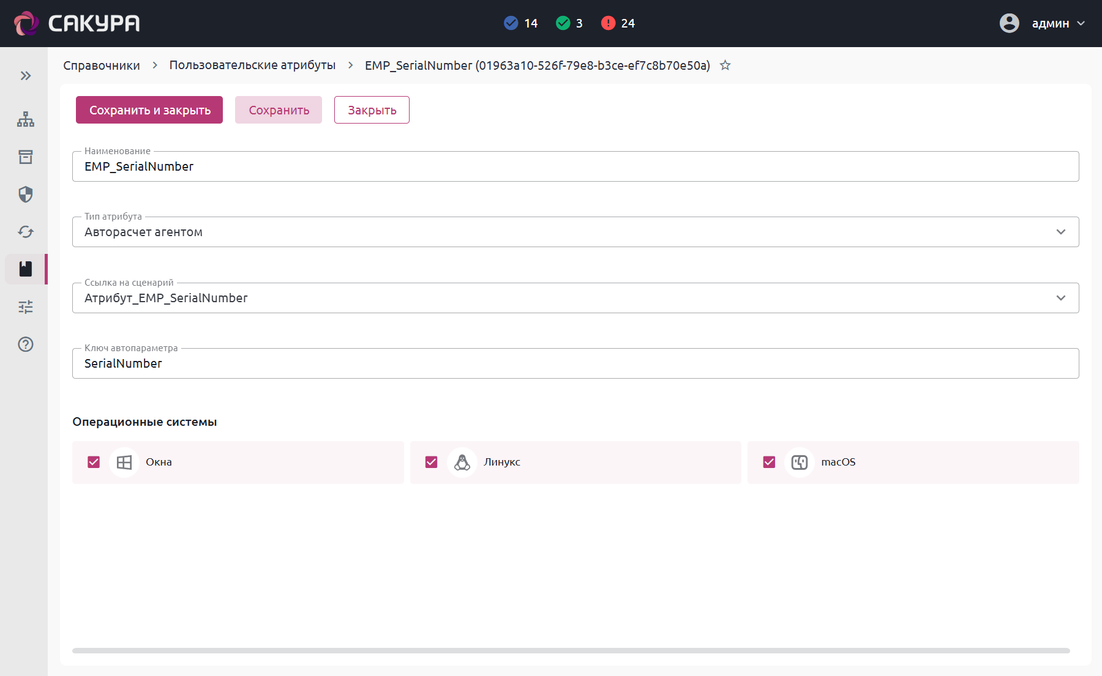The width and height of the screenshot is (1102, 676).
Task: Click the Линукс label
Action: click(502, 462)
